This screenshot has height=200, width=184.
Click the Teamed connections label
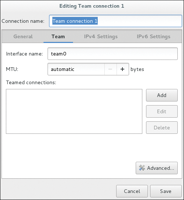tap(31, 82)
